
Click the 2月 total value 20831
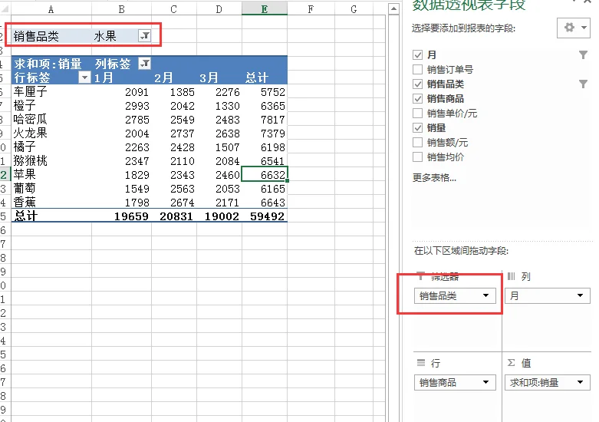pos(174,216)
